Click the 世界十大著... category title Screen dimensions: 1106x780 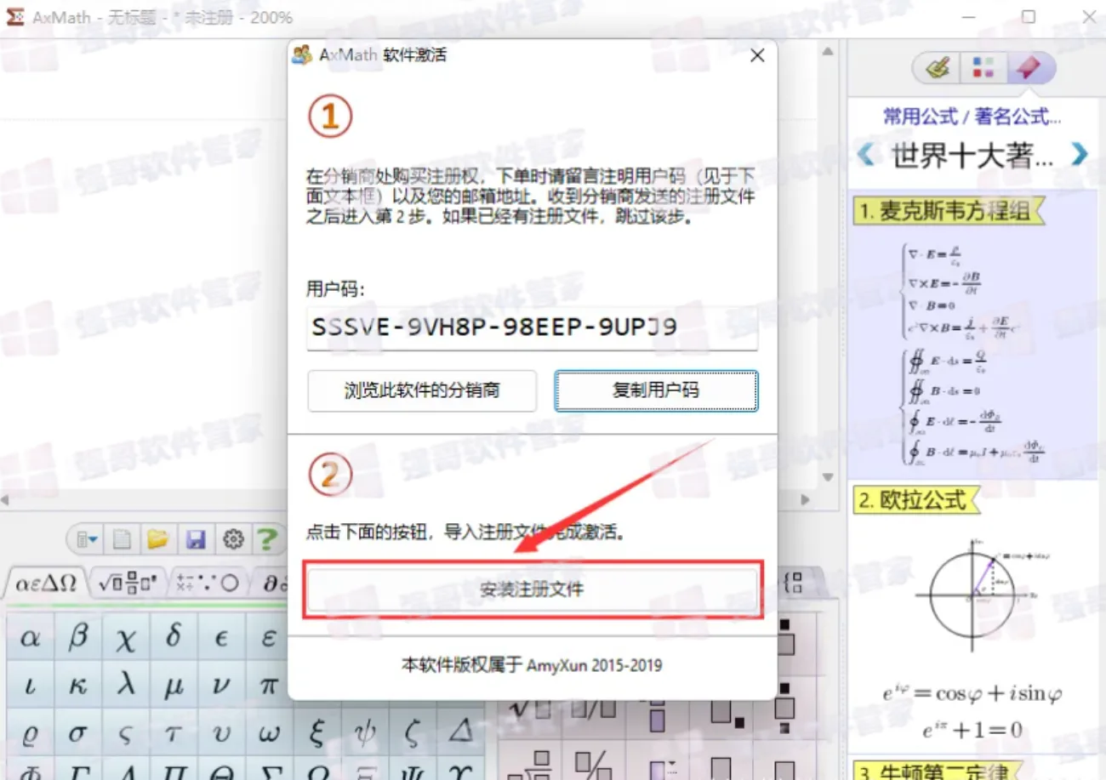coord(973,155)
